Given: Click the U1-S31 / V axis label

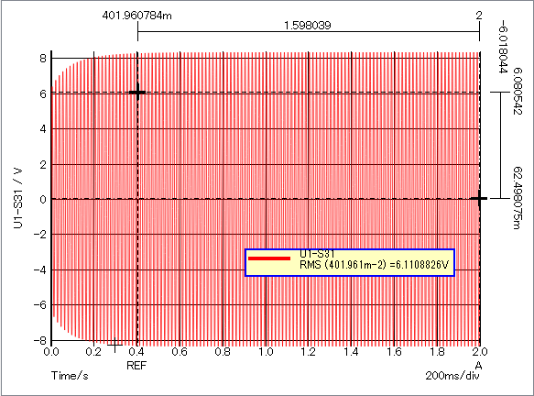Looking at the screenshot, I should [18, 198].
